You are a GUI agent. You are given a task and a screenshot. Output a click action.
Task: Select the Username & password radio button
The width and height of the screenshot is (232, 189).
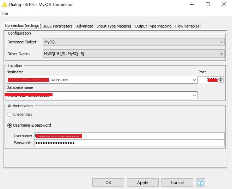coord(10,125)
